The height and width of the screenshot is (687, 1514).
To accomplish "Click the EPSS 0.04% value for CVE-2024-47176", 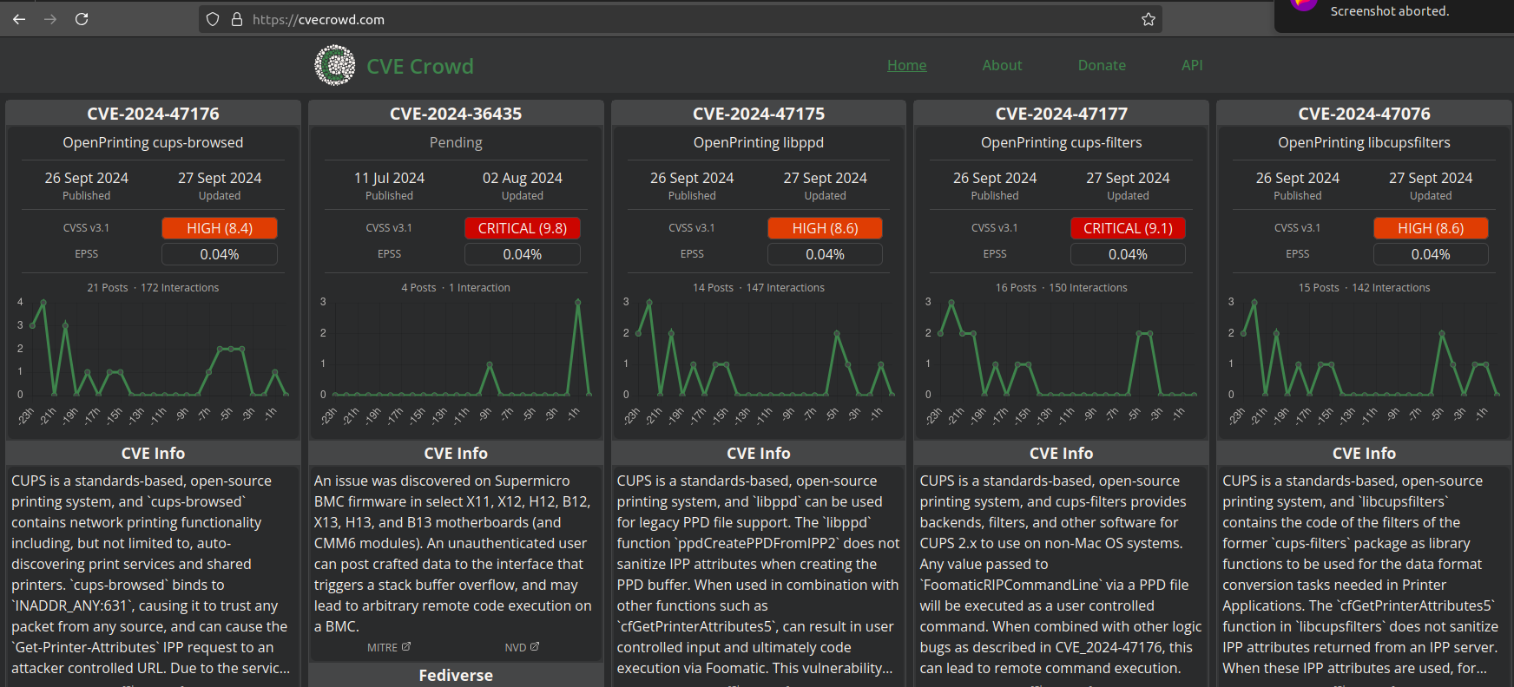I will pos(220,254).
